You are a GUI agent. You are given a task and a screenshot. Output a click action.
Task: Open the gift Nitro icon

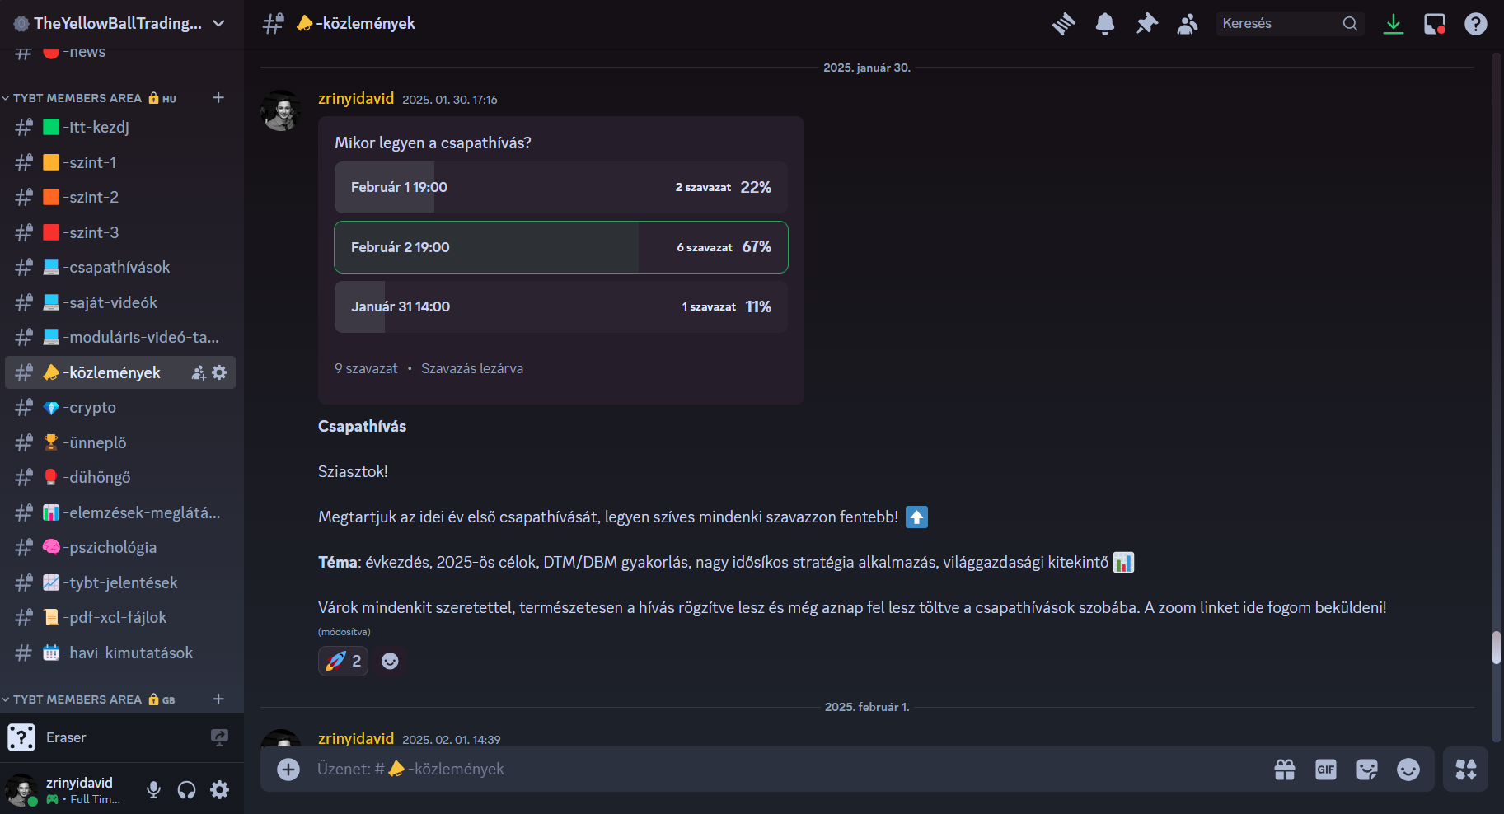click(1285, 770)
